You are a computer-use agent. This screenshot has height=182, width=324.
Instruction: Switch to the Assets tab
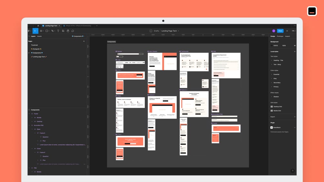39,36
